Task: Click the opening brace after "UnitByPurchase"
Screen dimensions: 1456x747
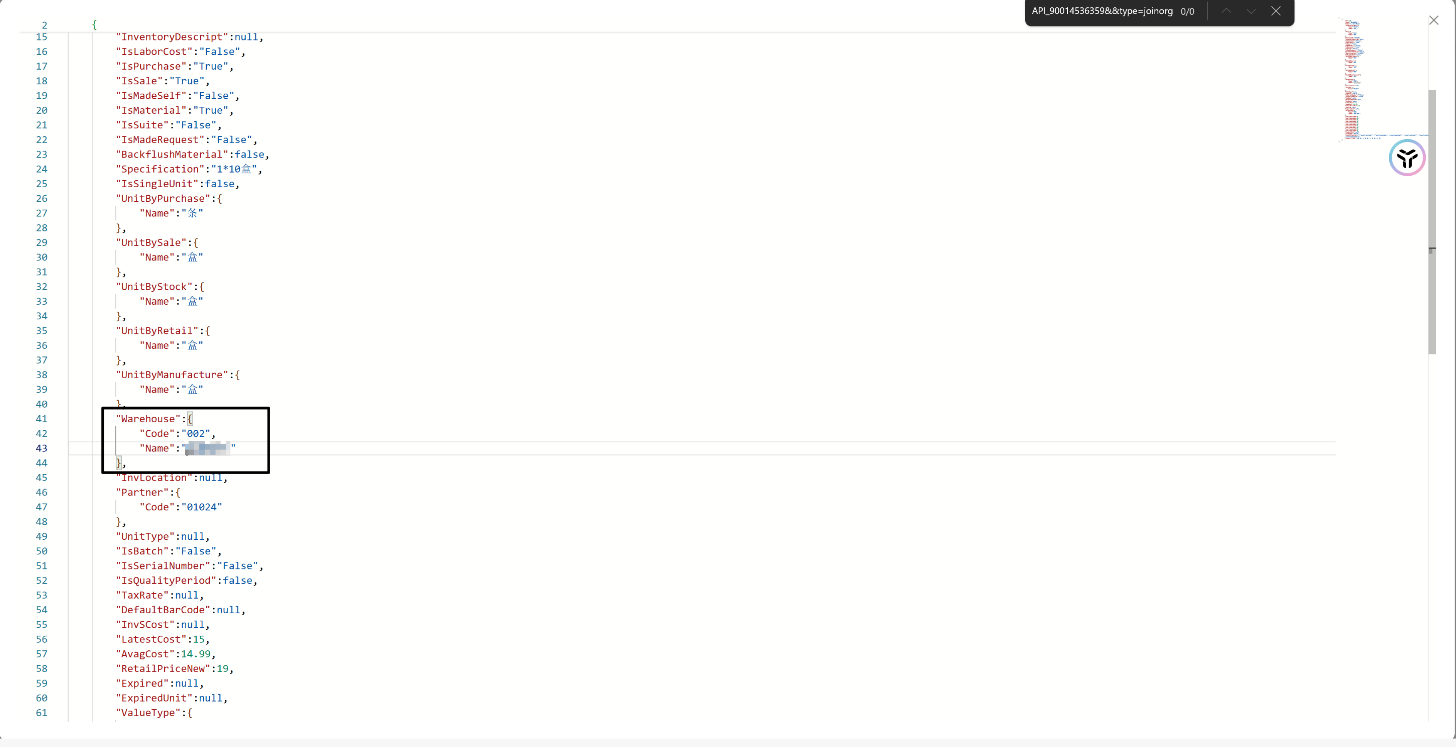Action: point(219,198)
